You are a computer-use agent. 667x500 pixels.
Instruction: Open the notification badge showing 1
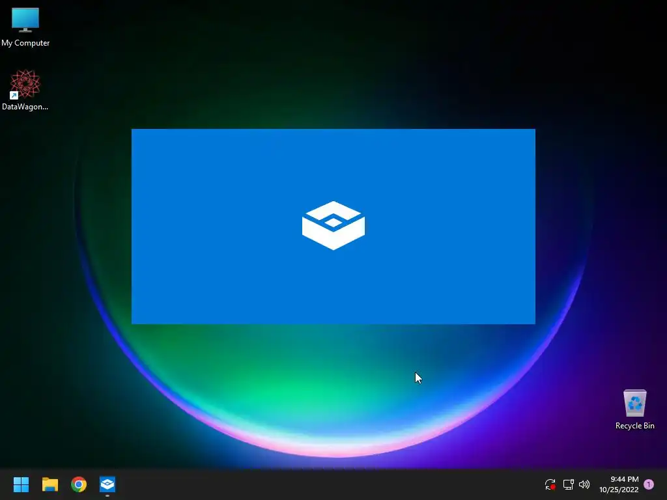tap(649, 484)
